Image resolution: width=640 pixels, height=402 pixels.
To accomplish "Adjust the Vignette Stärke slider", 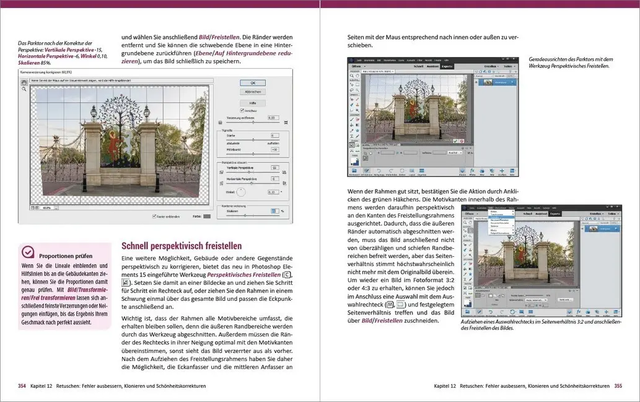I will pyautogui.click(x=253, y=140).
